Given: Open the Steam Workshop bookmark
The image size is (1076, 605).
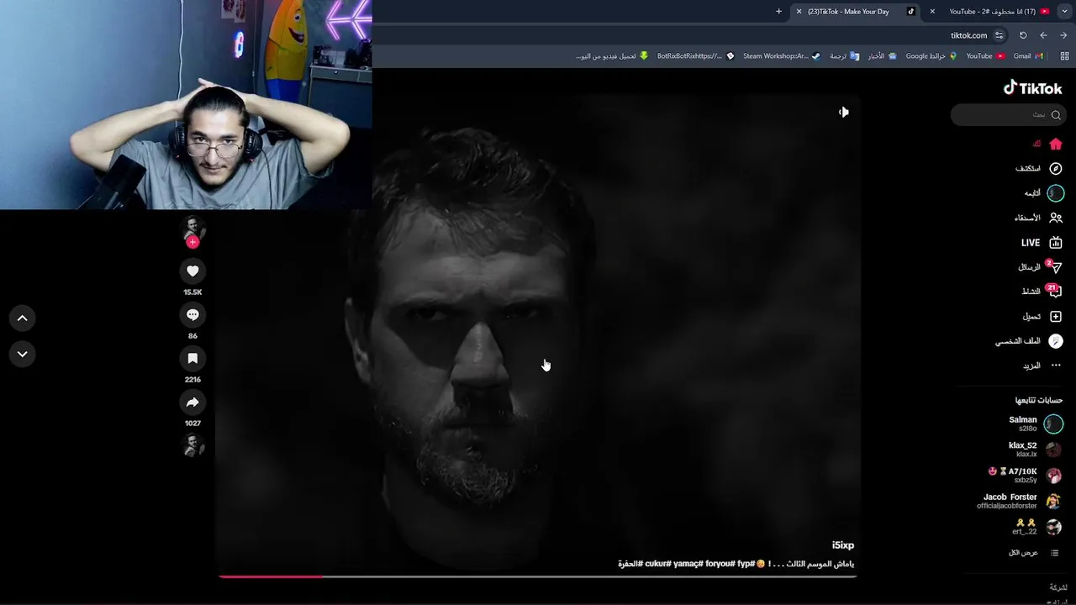Looking at the screenshot, I should [781, 56].
